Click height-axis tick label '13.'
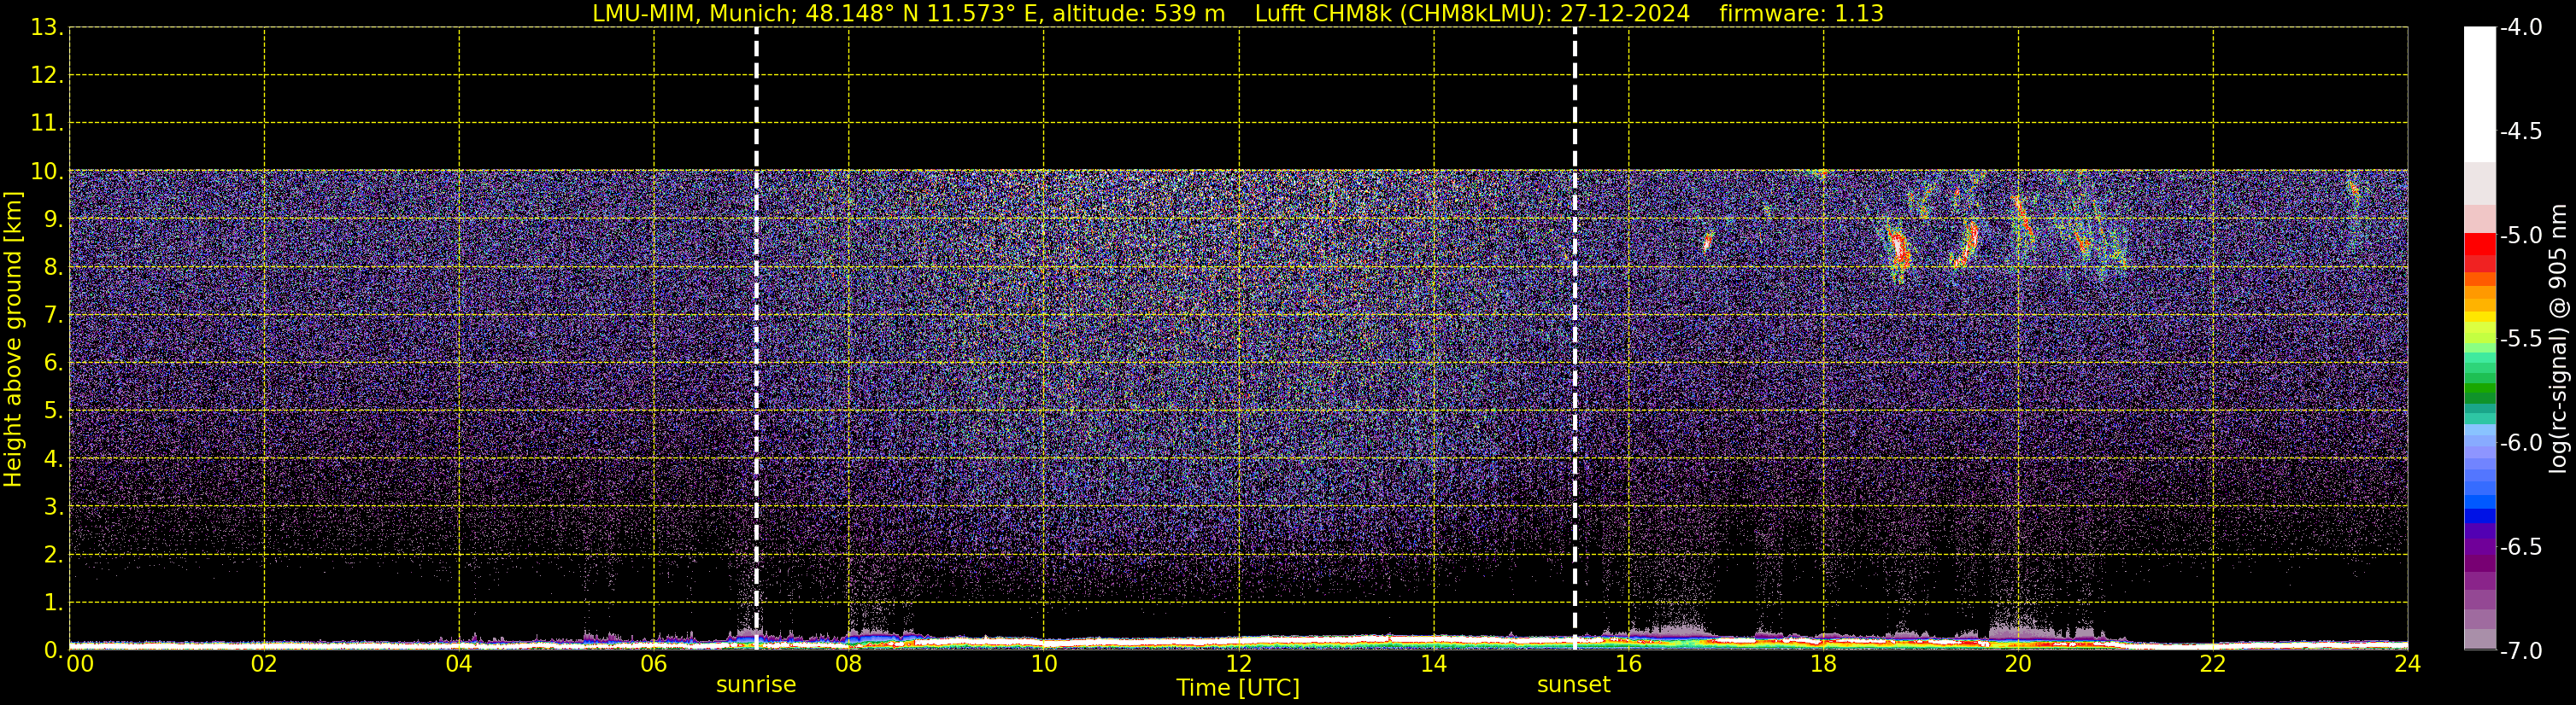This screenshot has height=705, width=2576. pos(46,28)
